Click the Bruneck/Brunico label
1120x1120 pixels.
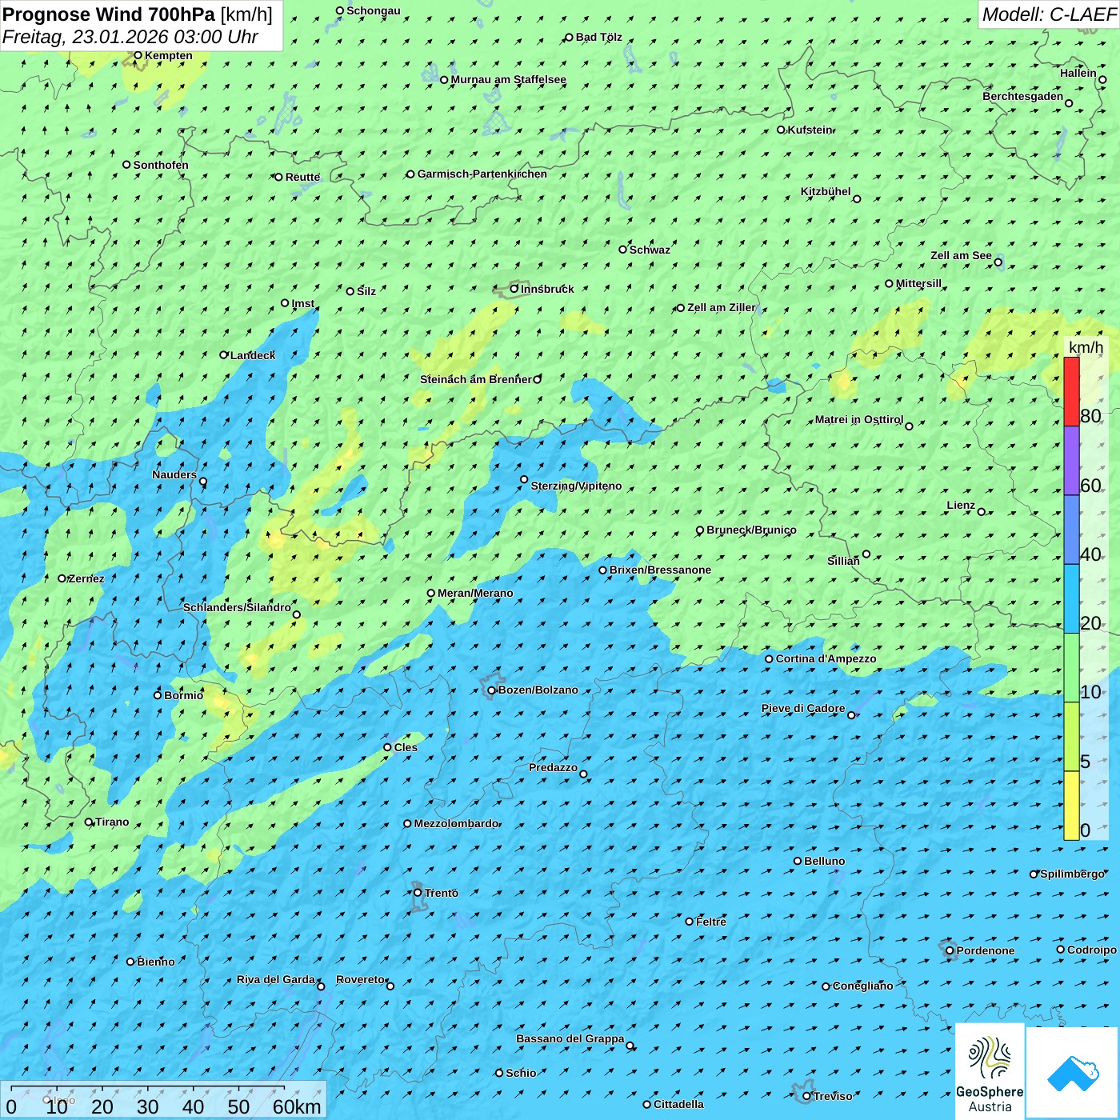point(751,530)
